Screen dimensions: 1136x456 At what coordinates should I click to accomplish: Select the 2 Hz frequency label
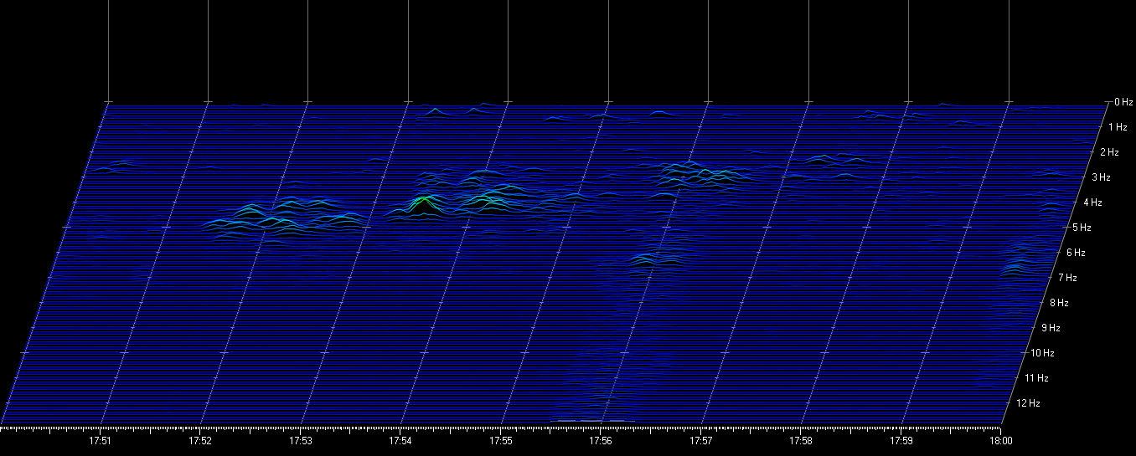(1110, 152)
